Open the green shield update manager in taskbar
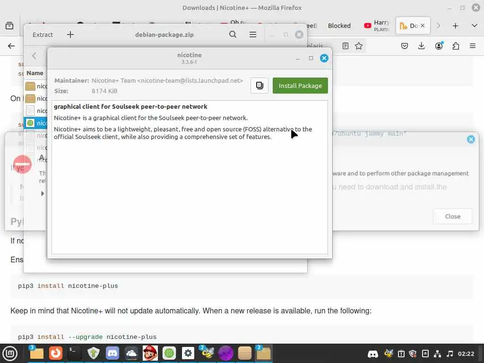The width and height of the screenshot is (484, 363). pyautogui.click(x=93, y=353)
